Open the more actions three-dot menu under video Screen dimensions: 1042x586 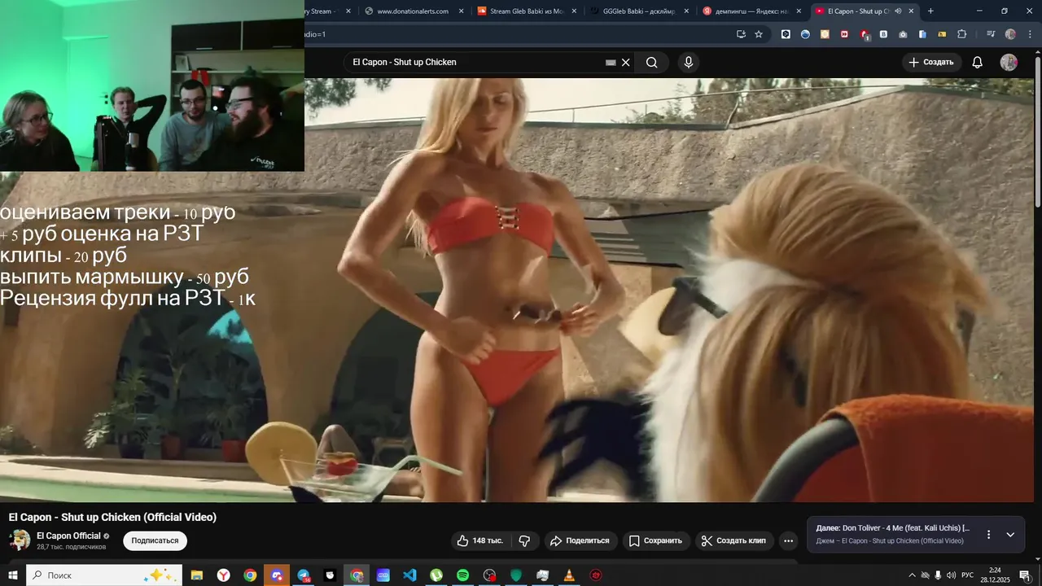[788, 540]
